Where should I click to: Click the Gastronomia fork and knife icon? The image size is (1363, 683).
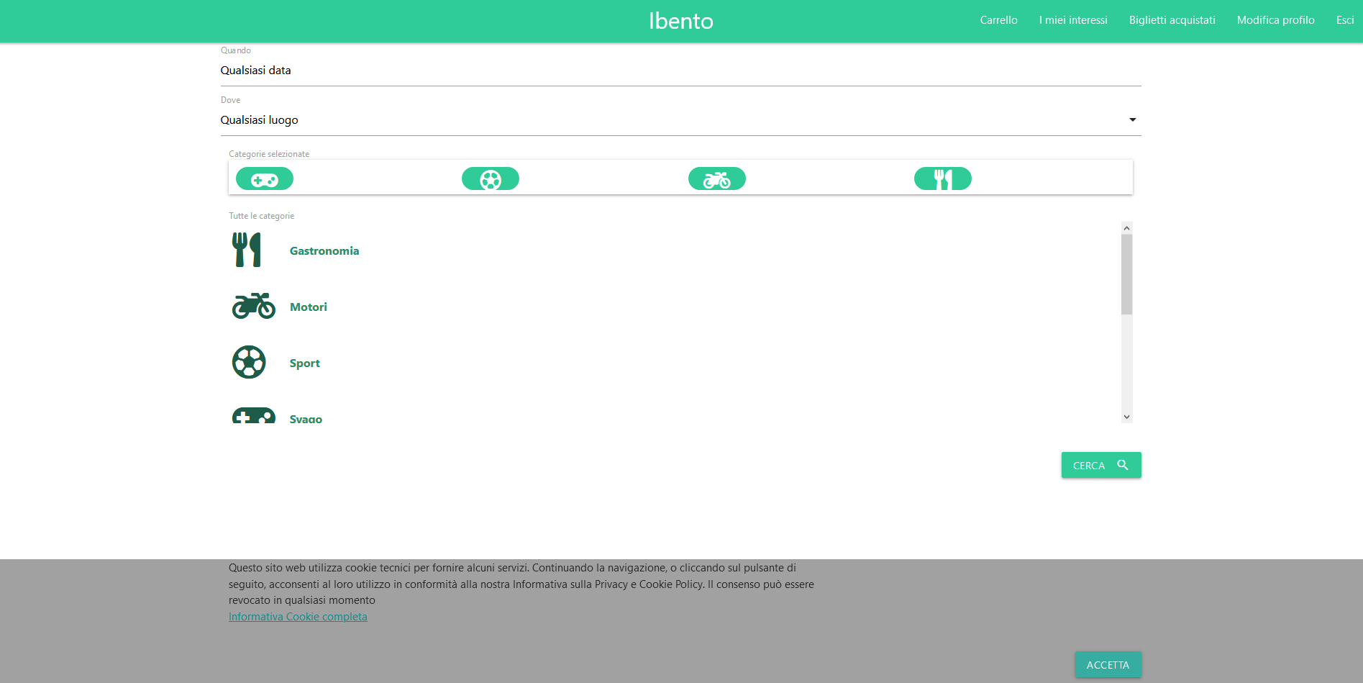tap(247, 250)
